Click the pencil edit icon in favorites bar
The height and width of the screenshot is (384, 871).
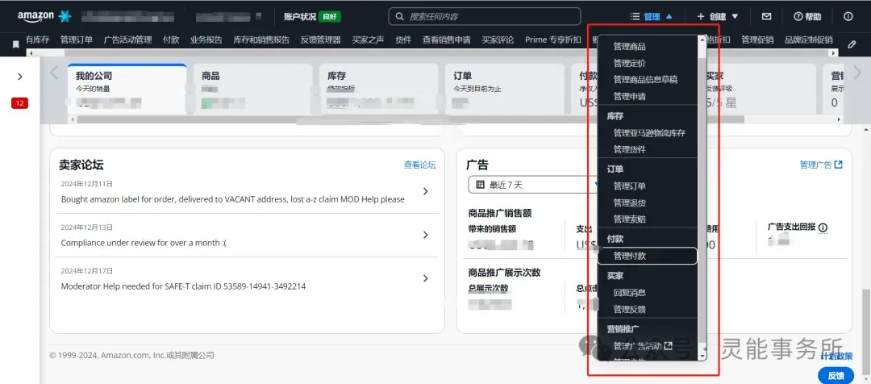click(852, 44)
